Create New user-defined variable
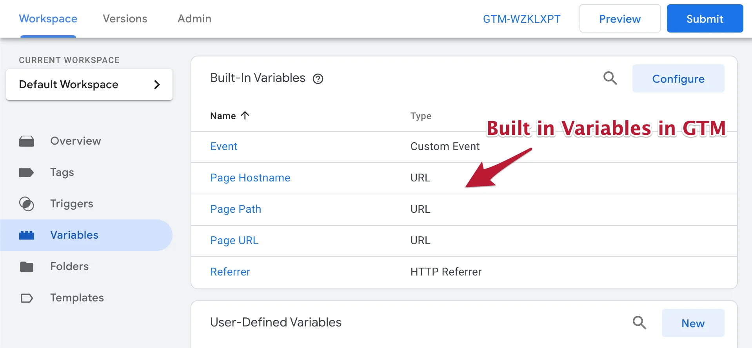 pos(693,323)
